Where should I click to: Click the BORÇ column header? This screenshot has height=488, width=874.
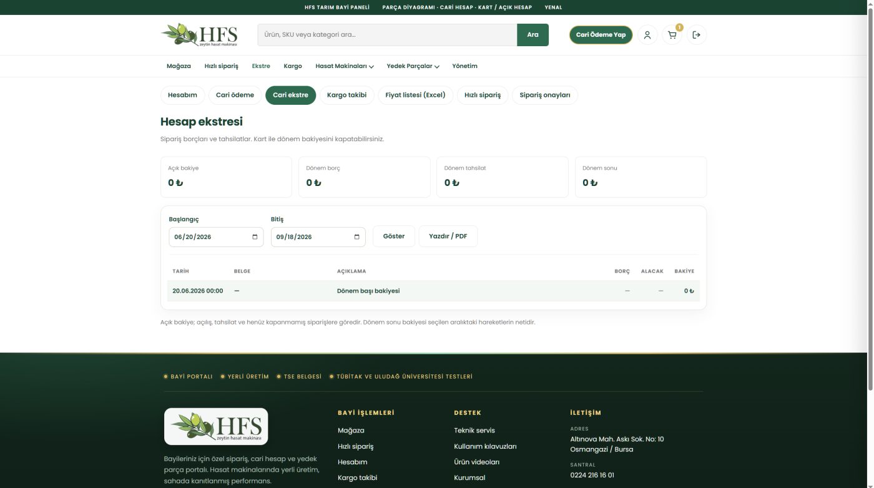[x=622, y=271]
